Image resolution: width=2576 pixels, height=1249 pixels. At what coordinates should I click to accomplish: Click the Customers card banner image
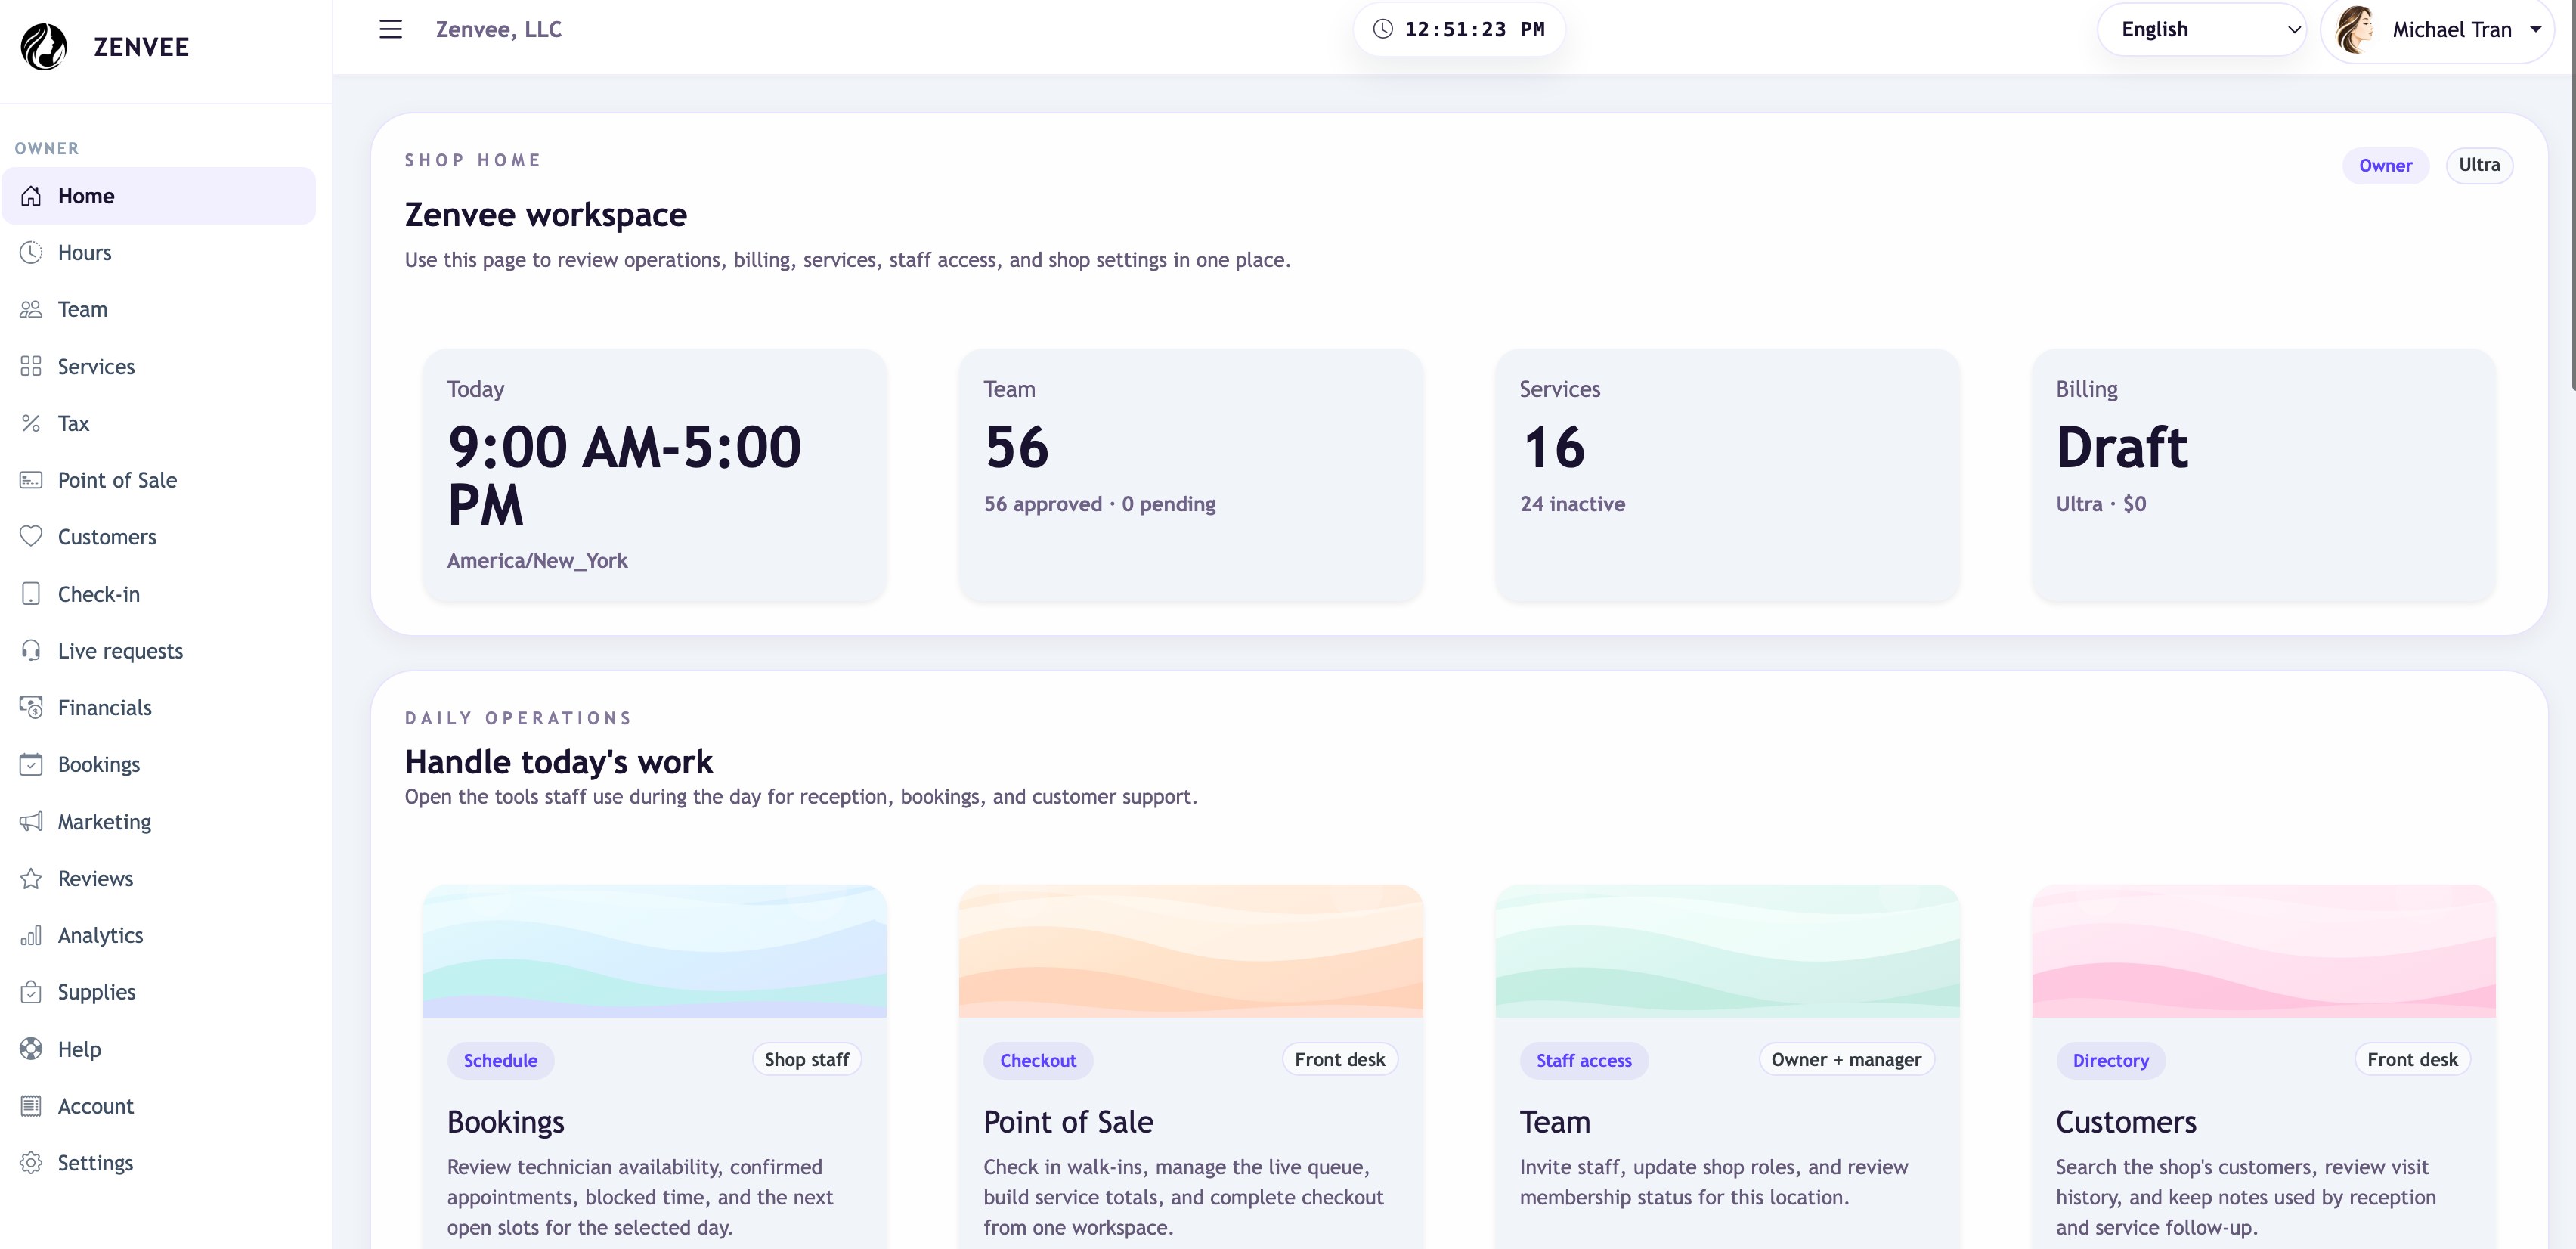pyautogui.click(x=2263, y=951)
